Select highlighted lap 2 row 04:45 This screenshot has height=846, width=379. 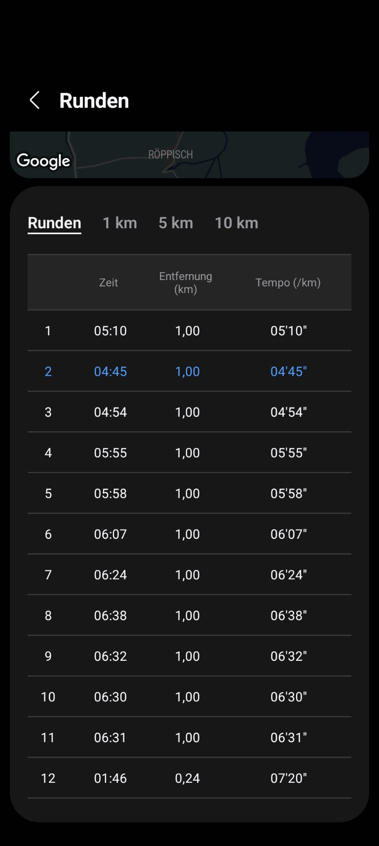[x=189, y=371]
